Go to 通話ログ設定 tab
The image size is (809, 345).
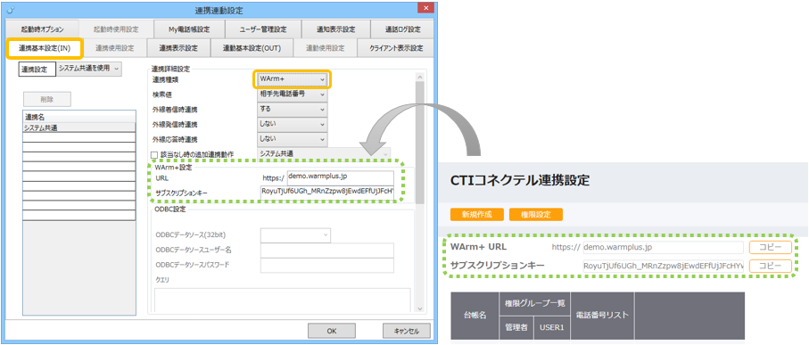point(402,29)
